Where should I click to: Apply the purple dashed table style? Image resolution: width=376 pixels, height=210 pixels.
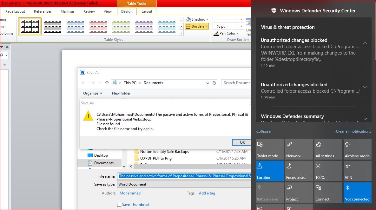tap(144, 26)
